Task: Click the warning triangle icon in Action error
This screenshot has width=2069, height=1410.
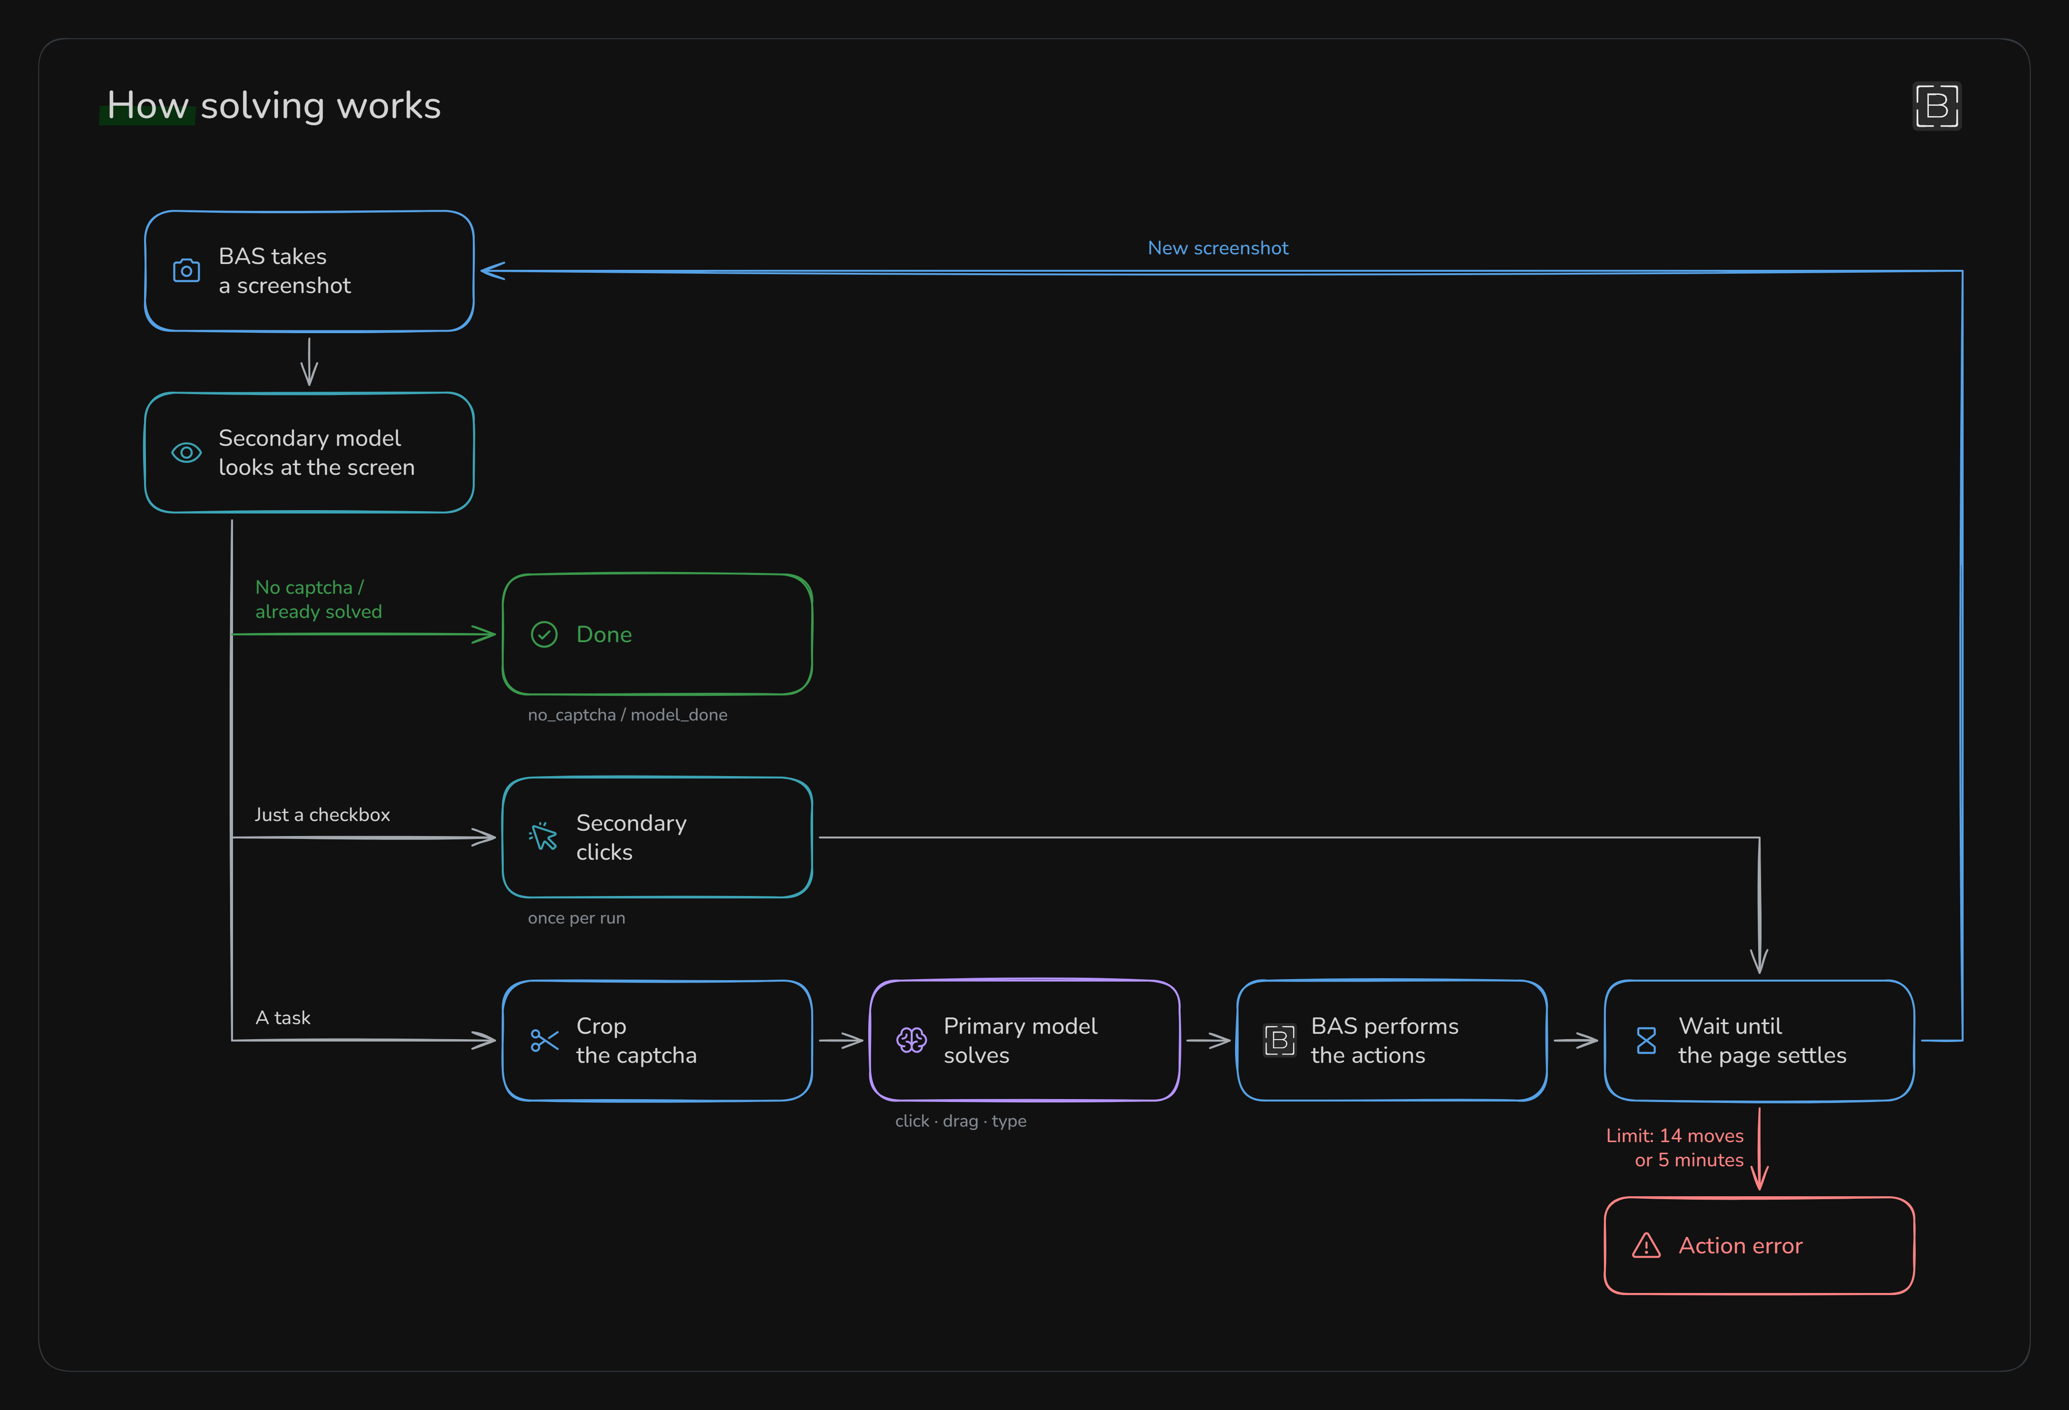Action: click(1646, 1245)
